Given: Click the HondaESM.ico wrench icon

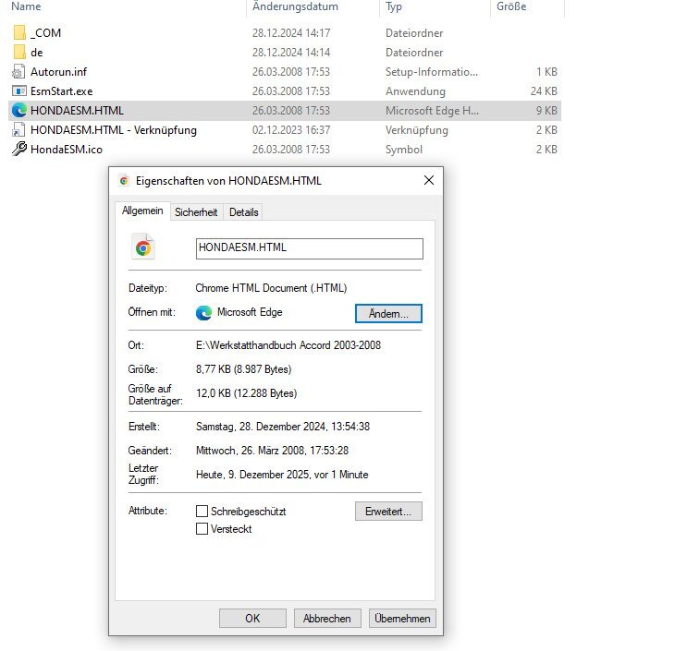Looking at the screenshot, I should pos(19,150).
